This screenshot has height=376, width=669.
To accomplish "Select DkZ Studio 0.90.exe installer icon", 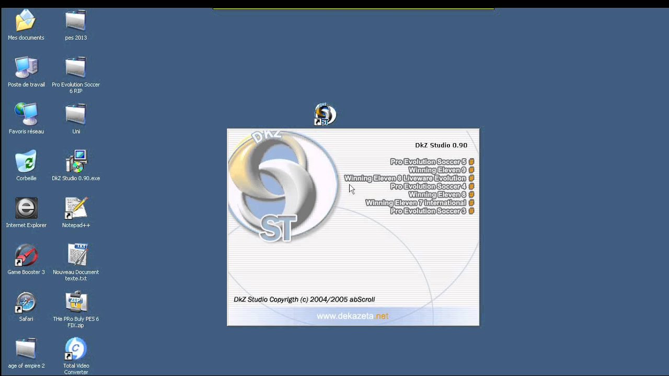I will point(76,161).
